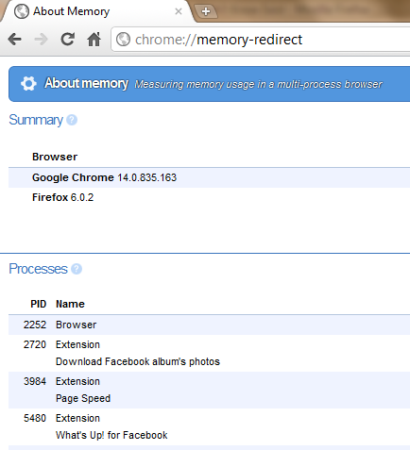The height and width of the screenshot is (450, 410).
Task: Select What's Up! for Facebook extension
Action: [x=111, y=435]
